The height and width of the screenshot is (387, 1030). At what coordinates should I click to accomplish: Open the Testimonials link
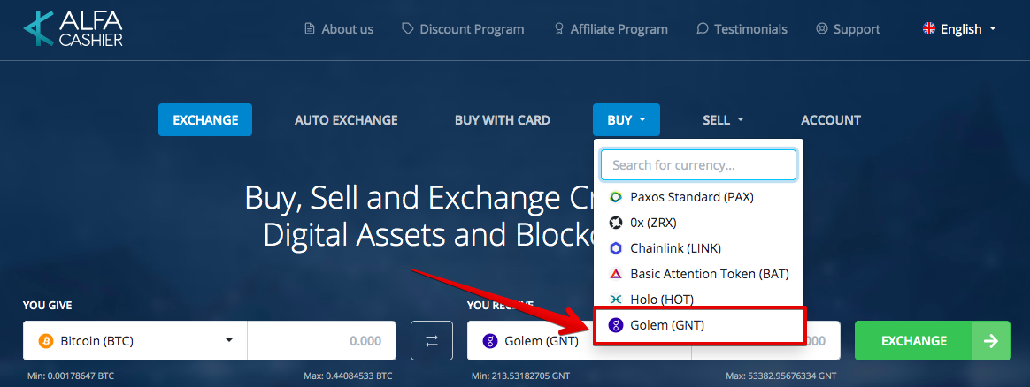(x=742, y=29)
